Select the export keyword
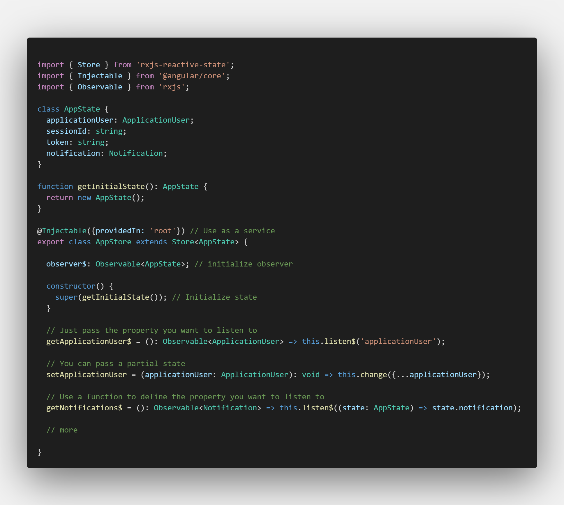 (x=51, y=242)
